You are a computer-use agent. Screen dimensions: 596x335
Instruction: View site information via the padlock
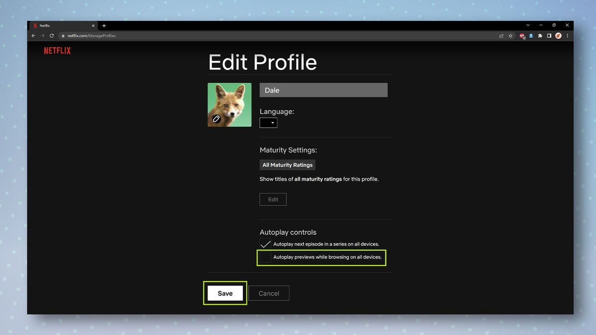[63, 35]
